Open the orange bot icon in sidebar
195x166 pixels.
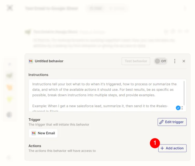click(10, 88)
